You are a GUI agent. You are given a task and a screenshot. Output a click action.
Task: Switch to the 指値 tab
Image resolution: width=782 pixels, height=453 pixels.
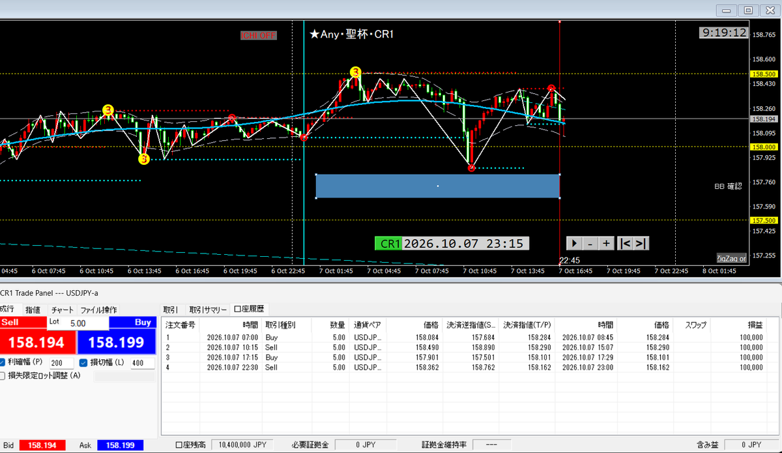[33, 310]
